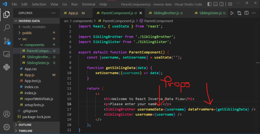
Task: Switch to the SiblingBrother.js tab
Action: point(168,13)
